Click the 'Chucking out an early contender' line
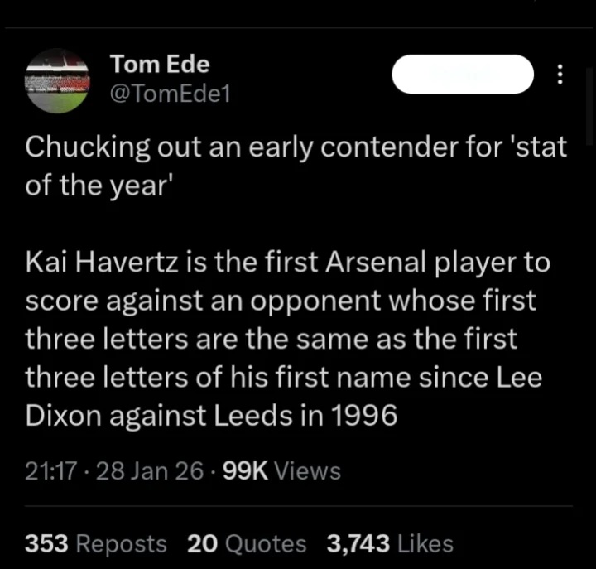The width and height of the screenshot is (596, 569). click(296, 147)
